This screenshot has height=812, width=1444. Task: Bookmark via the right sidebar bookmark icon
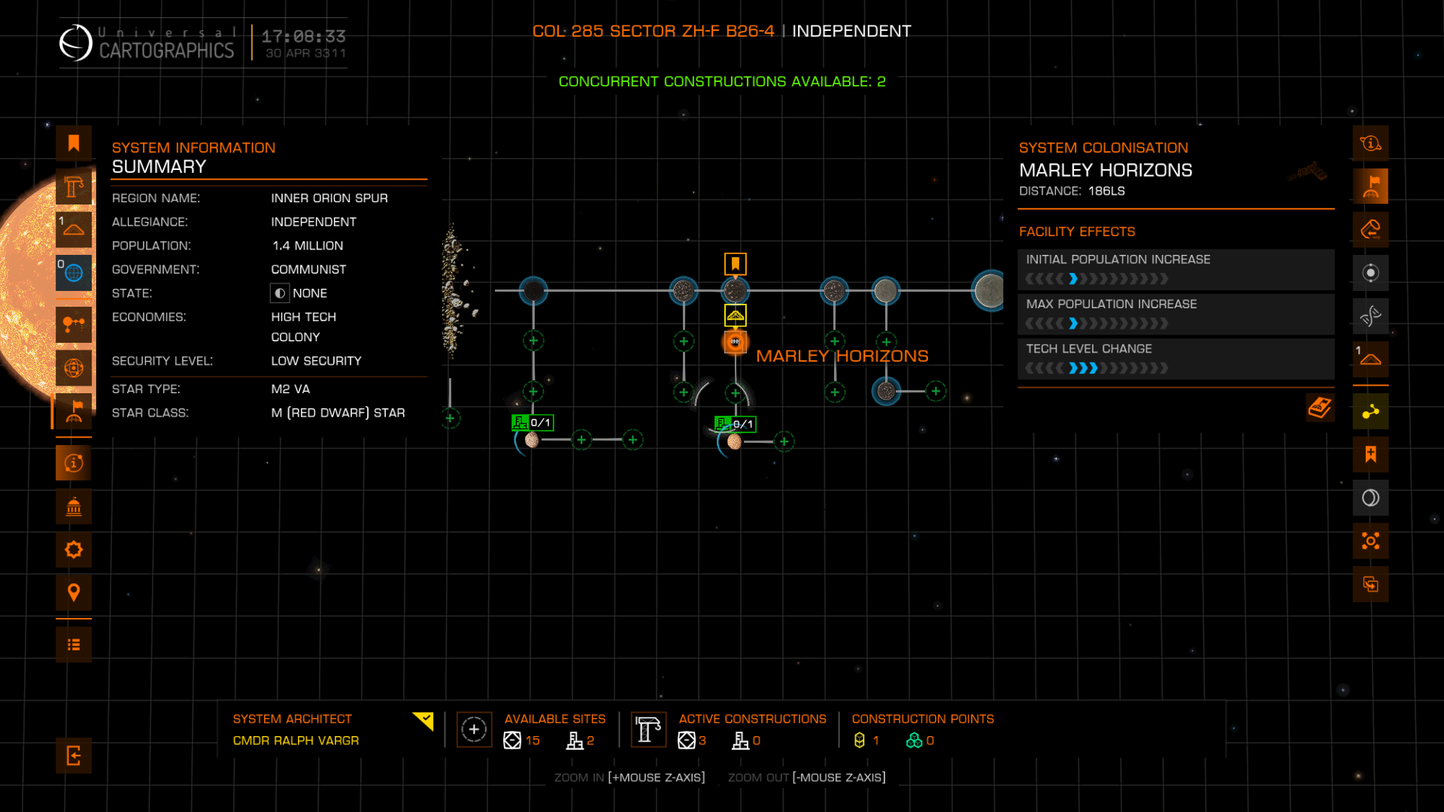pos(1370,454)
